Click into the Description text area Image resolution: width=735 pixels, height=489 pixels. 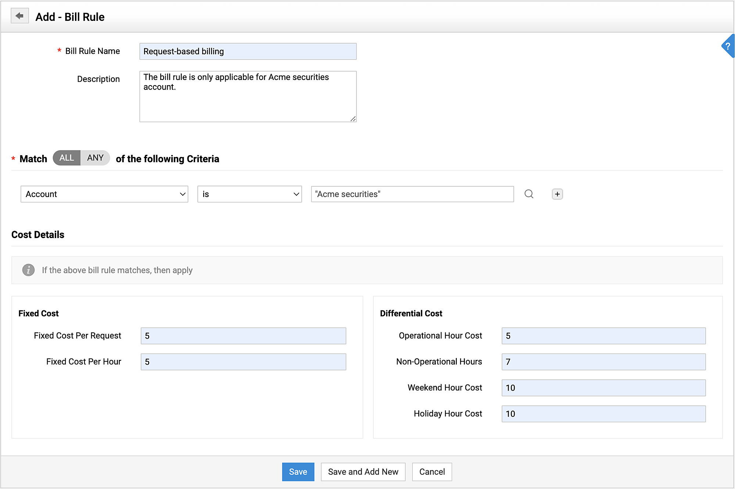(248, 96)
